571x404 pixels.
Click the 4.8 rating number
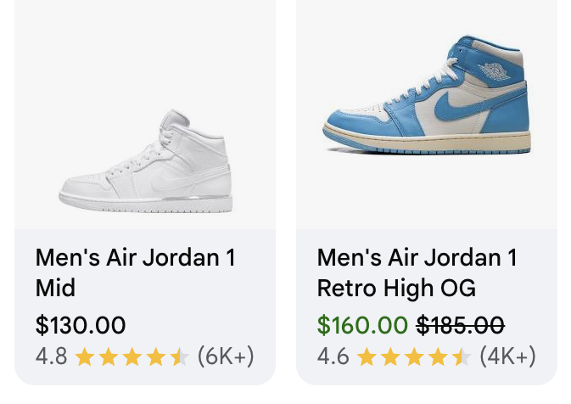point(51,356)
